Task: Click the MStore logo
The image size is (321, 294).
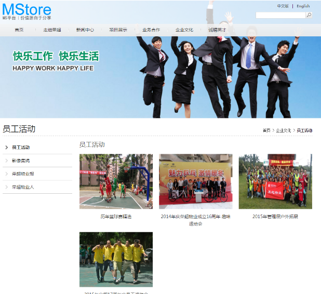Action: pyautogui.click(x=26, y=11)
